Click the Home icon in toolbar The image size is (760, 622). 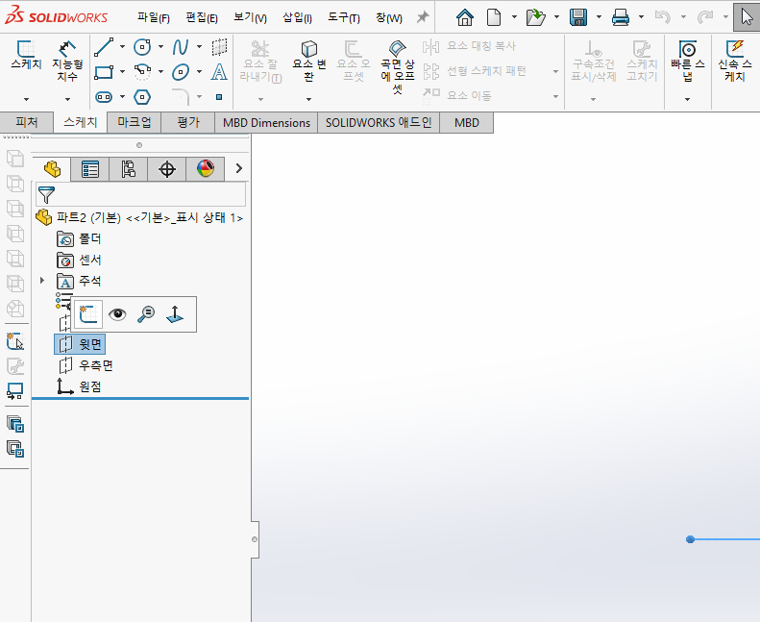464,17
